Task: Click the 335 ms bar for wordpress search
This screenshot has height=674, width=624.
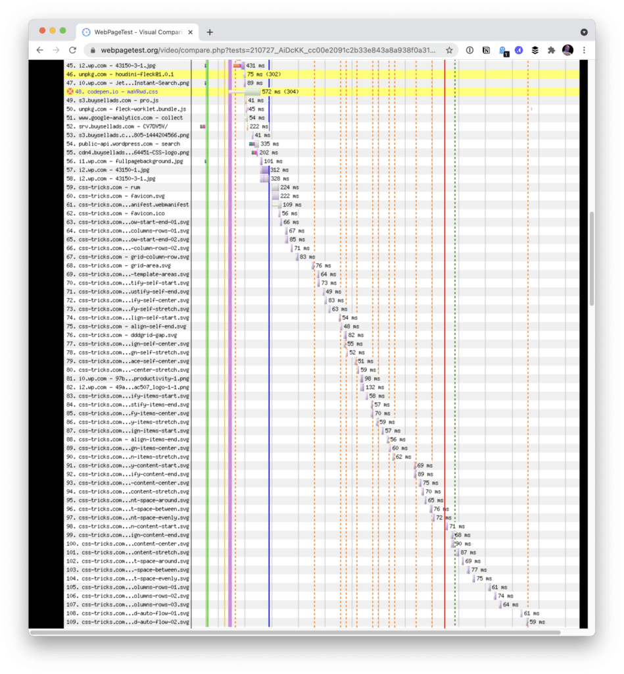Action: click(x=254, y=144)
